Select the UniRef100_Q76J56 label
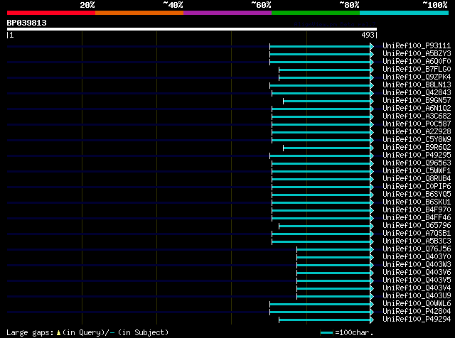Viewport: 455px width, 338px height. click(417, 249)
